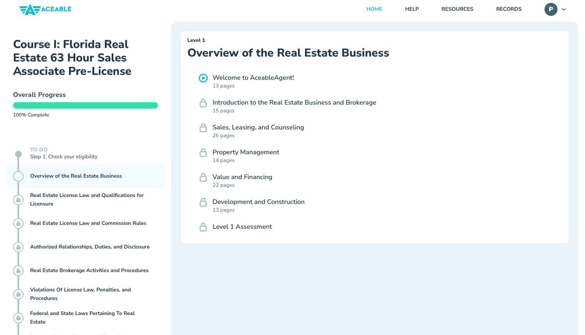This screenshot has height=335, width=585.
Task: Click the lock icon beside Development and Construction
Action: point(203,202)
